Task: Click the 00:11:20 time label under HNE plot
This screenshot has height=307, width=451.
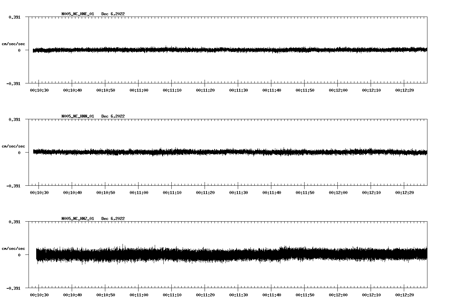Action: (205, 90)
